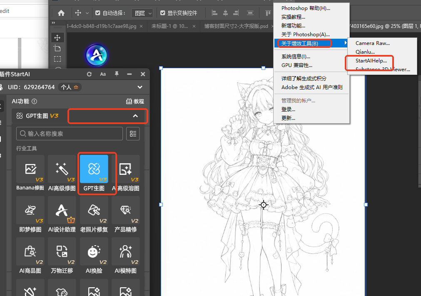This screenshot has height=296, width=421.
Task: Click the right-middle transform handle
Action: point(366,204)
